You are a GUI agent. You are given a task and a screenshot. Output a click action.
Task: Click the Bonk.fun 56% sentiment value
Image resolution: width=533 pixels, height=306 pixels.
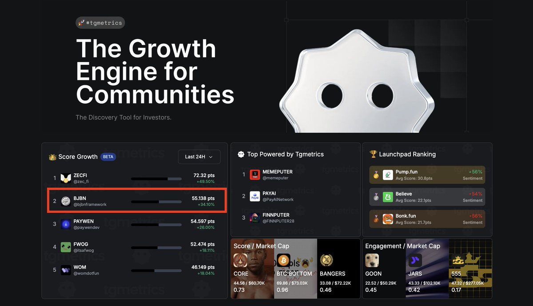click(475, 216)
